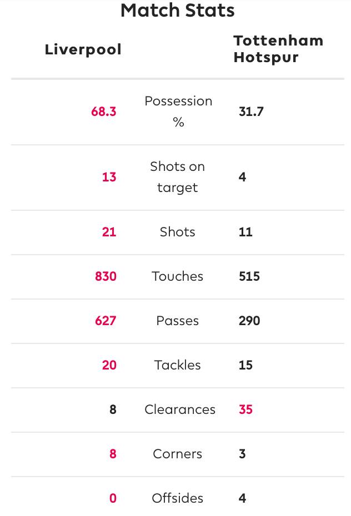The height and width of the screenshot is (516, 351).
Task: Select the Passes stat label
Action: (x=178, y=321)
